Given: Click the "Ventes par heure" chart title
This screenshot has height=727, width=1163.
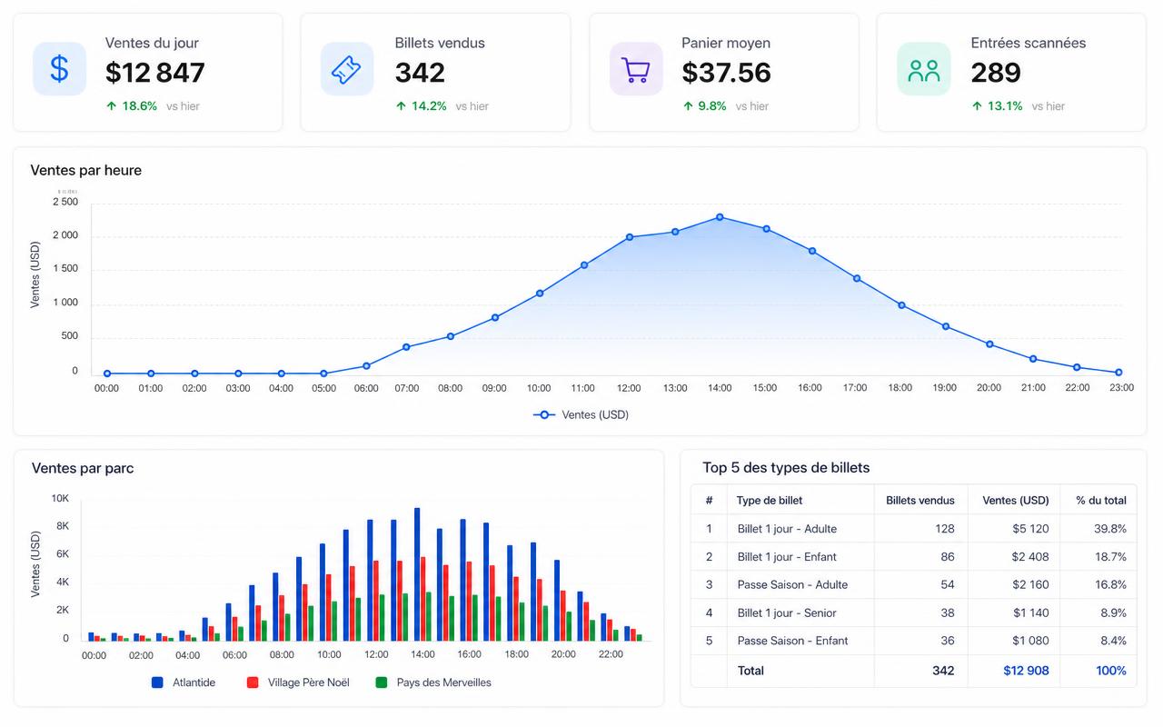Looking at the screenshot, I should tap(86, 171).
